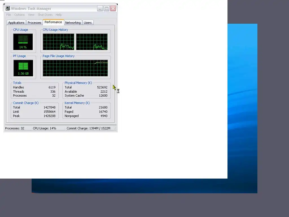The width and height of the screenshot is (289, 217).
Task: Click the Handles value 6119
Action: 52,87
